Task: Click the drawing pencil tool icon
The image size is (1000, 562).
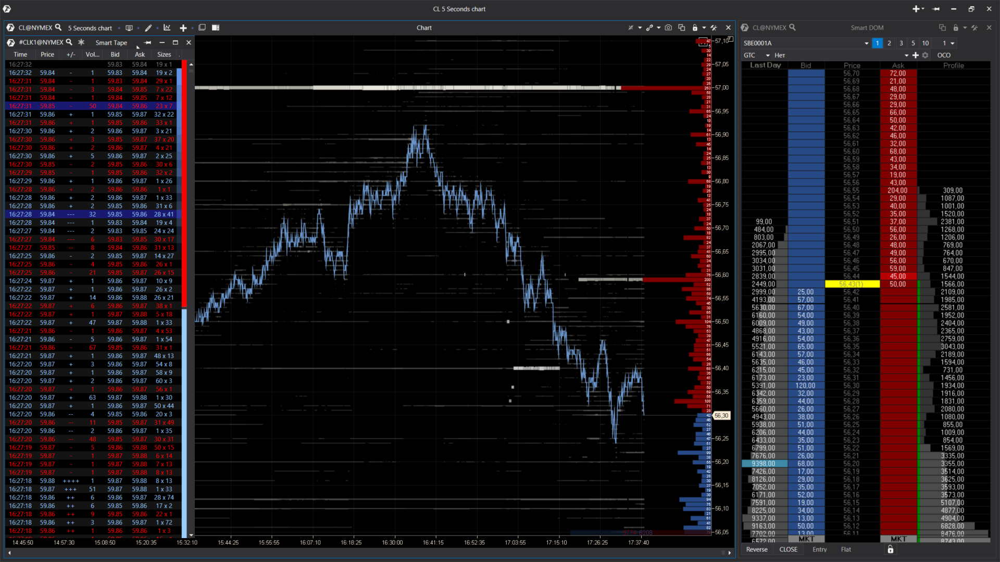Action: [148, 28]
